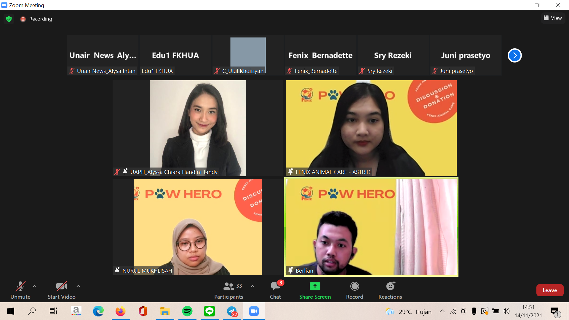Viewport: 569px width, 320px height.
Task: Unmute the microphone
Action: point(20,286)
